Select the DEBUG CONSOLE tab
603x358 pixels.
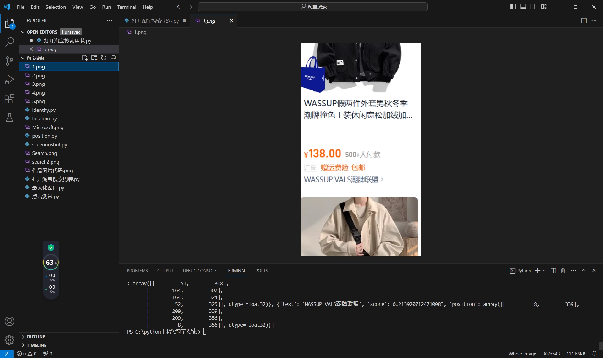(199, 270)
